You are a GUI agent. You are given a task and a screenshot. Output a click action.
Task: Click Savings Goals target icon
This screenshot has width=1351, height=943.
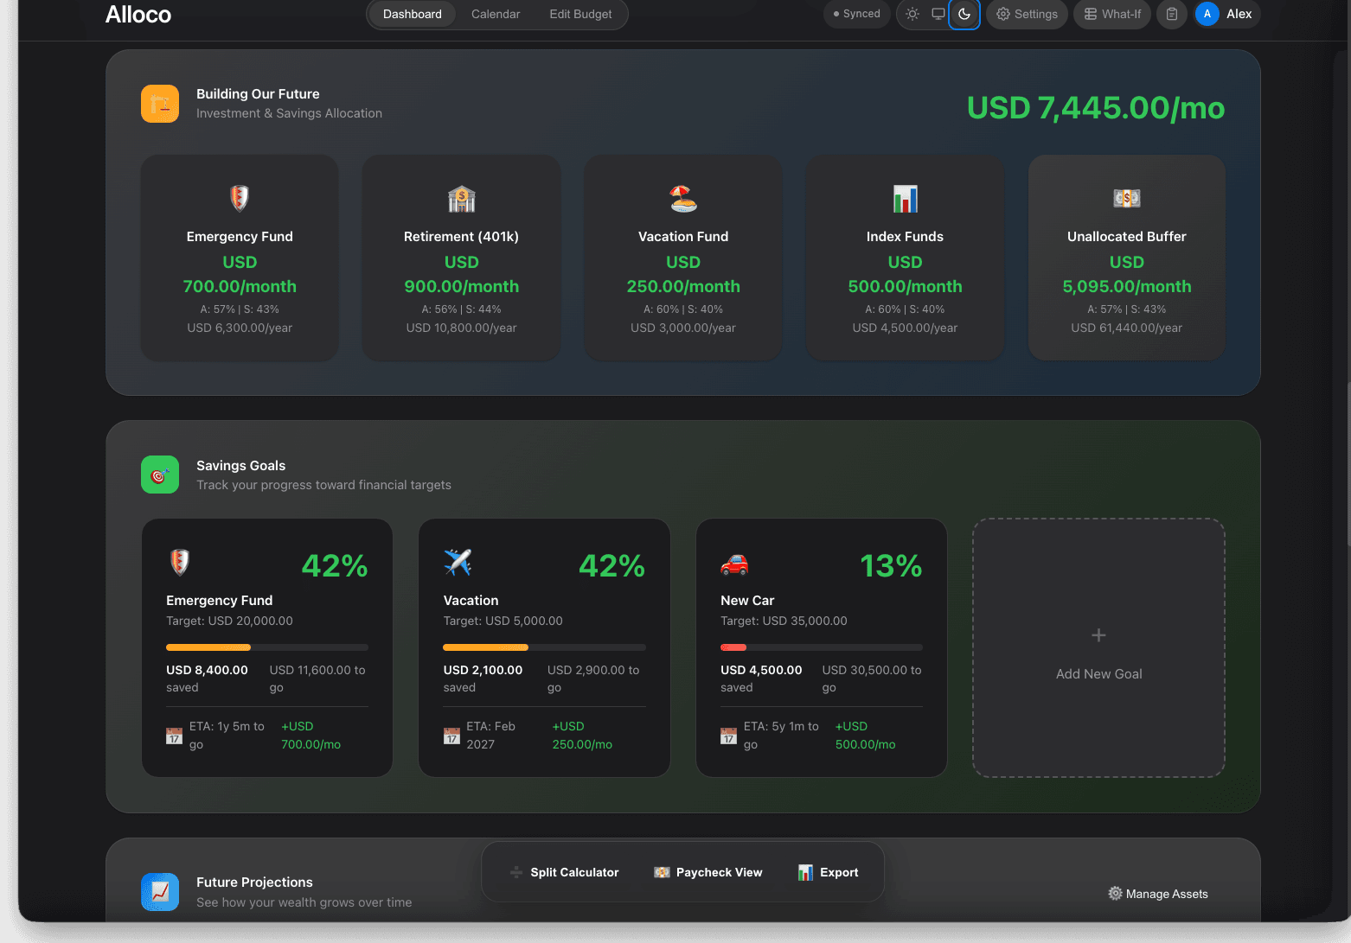tap(160, 475)
